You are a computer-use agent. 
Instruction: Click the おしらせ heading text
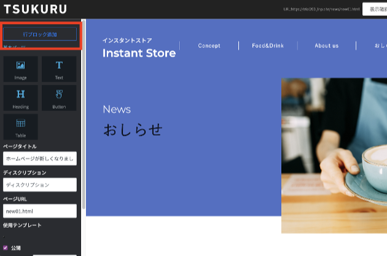(x=132, y=130)
